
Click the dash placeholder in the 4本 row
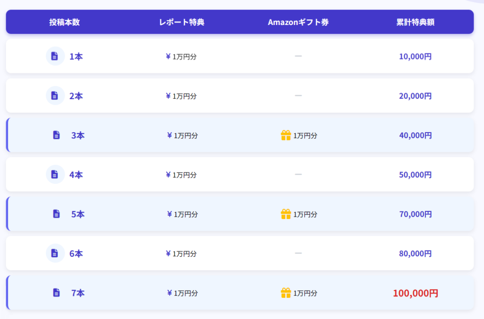click(x=298, y=175)
